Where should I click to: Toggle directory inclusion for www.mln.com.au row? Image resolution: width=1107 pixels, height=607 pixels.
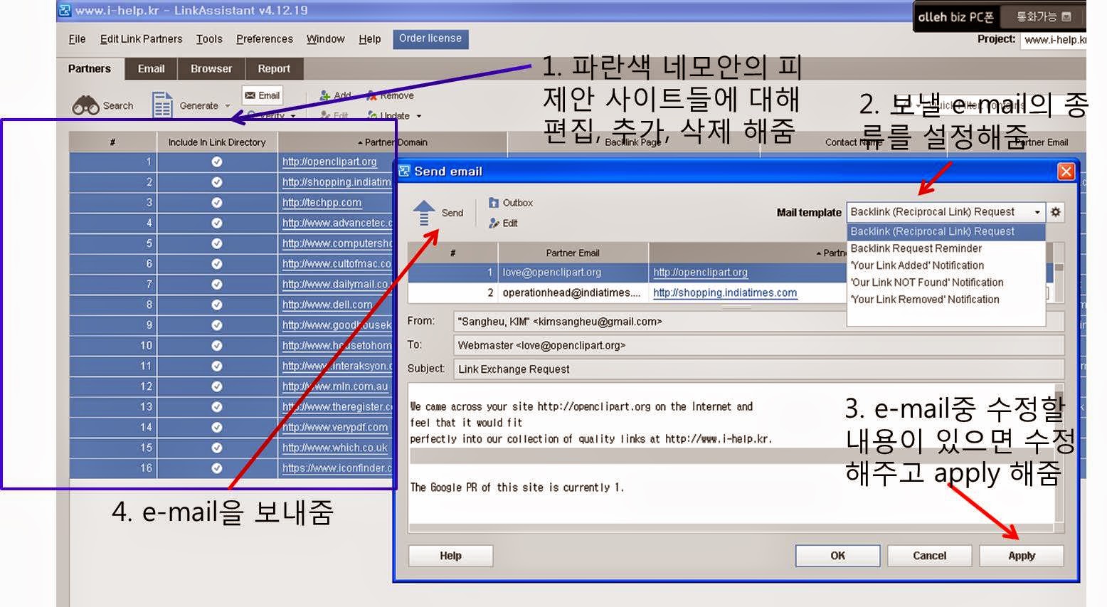(217, 386)
